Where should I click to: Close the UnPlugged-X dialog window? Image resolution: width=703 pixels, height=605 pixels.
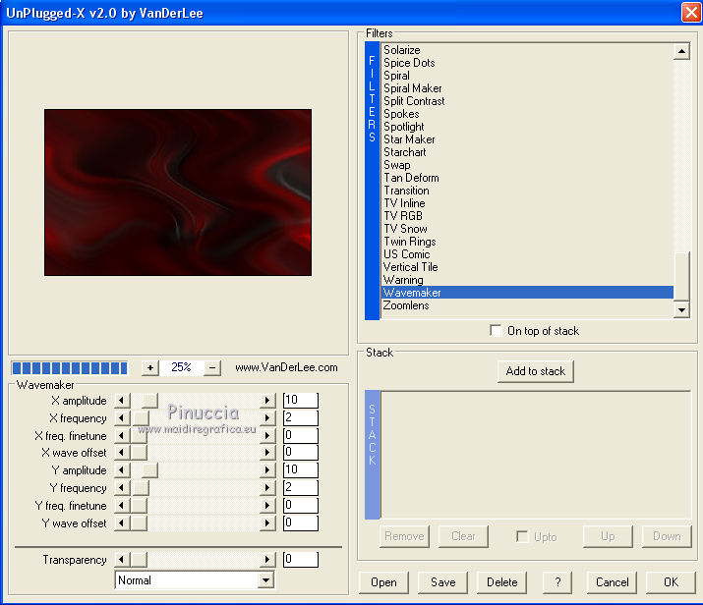[691, 12]
